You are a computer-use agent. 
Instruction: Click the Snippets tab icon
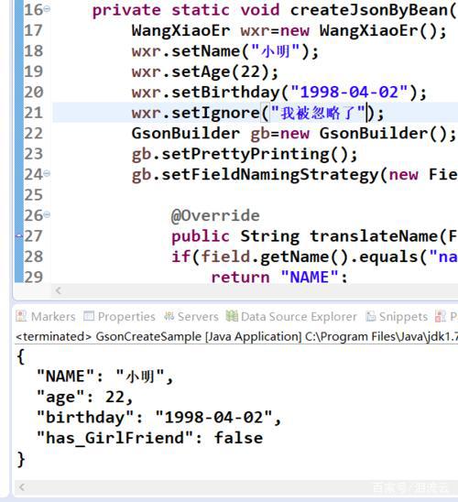point(371,316)
